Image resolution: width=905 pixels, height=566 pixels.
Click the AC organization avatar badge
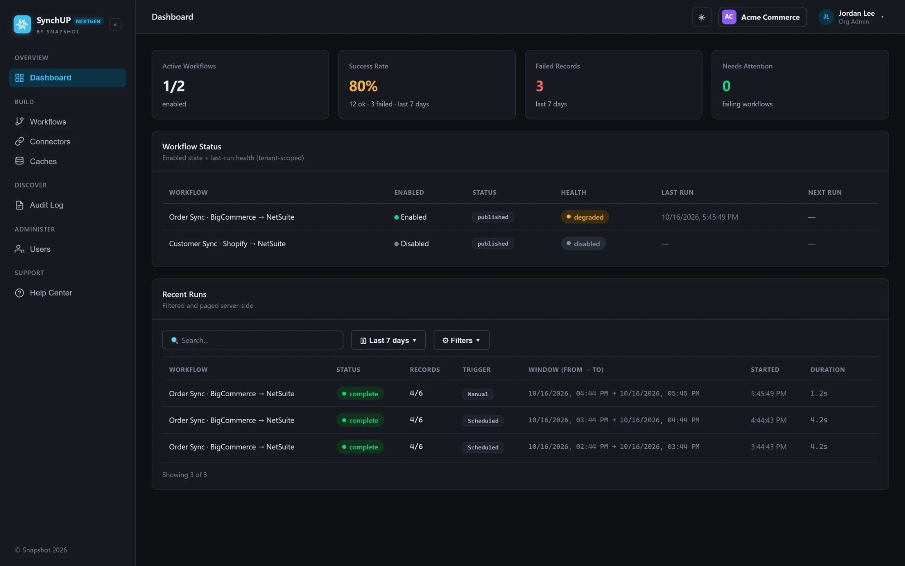coord(729,17)
